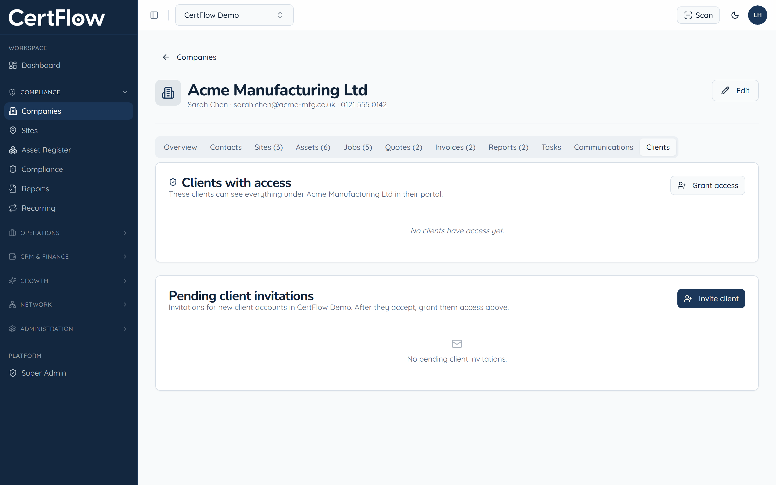Screen dimensions: 776x485
Task: Open the Compliance sidebar page
Action: click(69, 169)
